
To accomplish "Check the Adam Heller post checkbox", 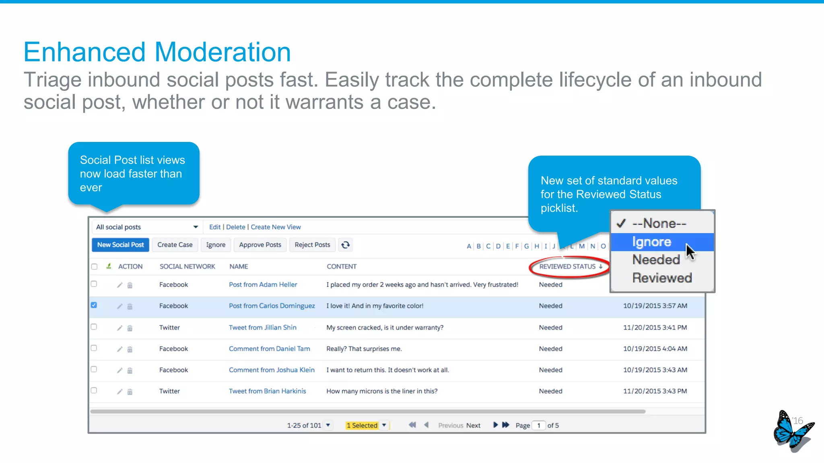I will coord(94,284).
